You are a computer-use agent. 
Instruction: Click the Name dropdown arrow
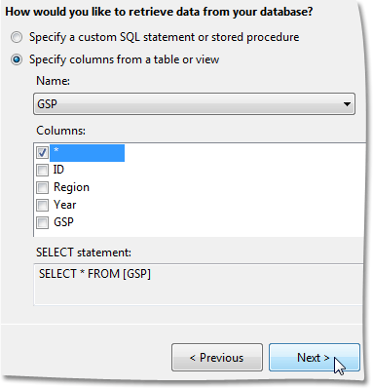point(347,104)
